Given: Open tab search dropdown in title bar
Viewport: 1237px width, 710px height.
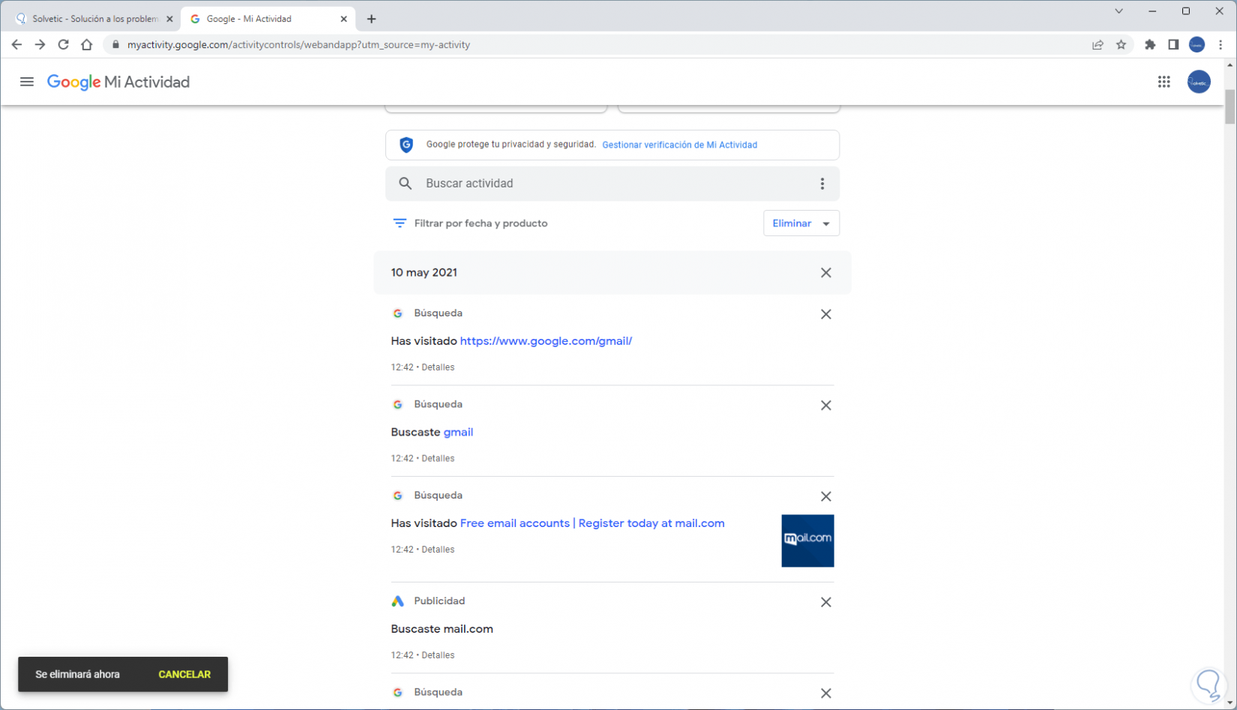Looking at the screenshot, I should tap(1119, 11).
